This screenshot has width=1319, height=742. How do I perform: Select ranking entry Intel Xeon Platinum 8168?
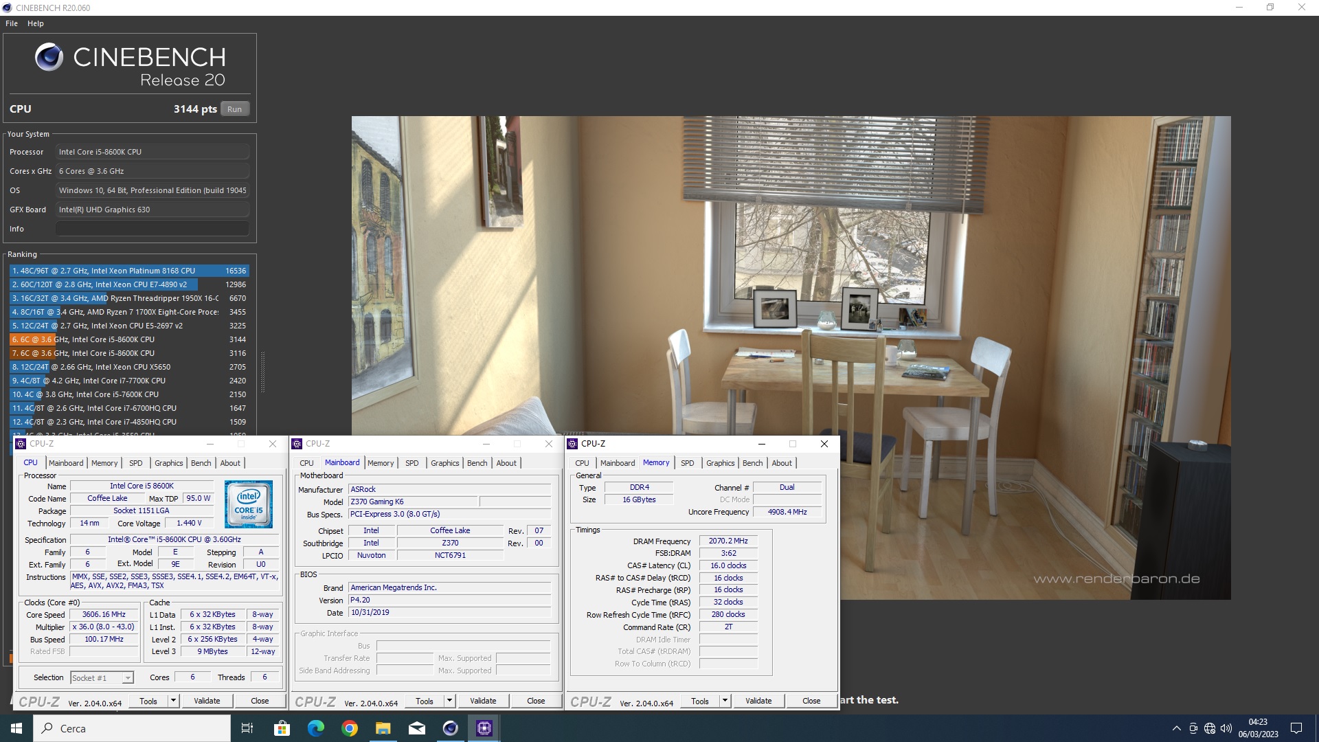(x=128, y=271)
